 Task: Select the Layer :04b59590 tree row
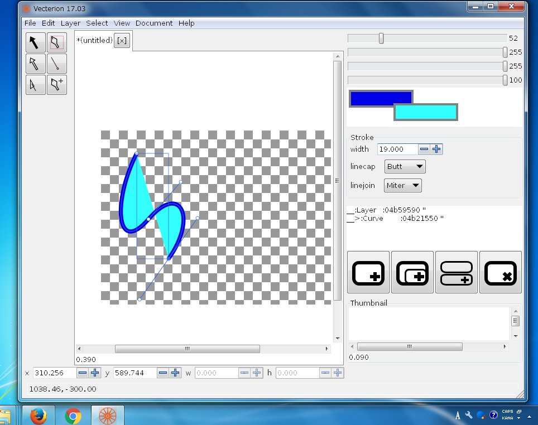coord(386,210)
